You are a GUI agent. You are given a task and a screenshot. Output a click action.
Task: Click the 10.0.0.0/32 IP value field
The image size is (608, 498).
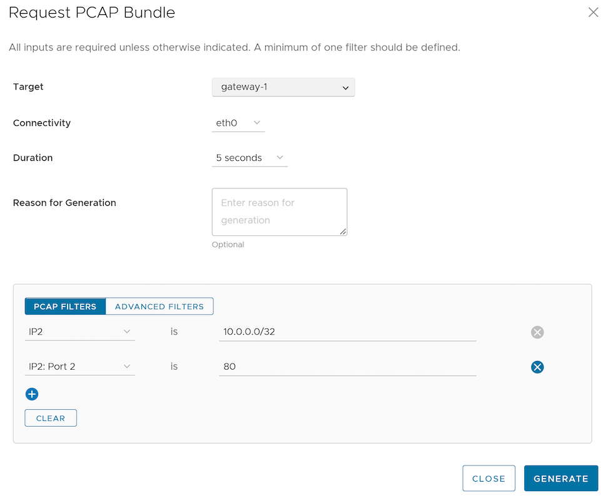(347, 332)
